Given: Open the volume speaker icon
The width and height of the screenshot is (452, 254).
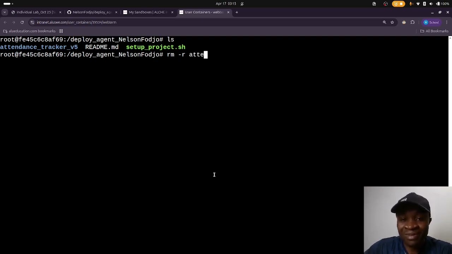Looking at the screenshot, I should tap(431, 4).
